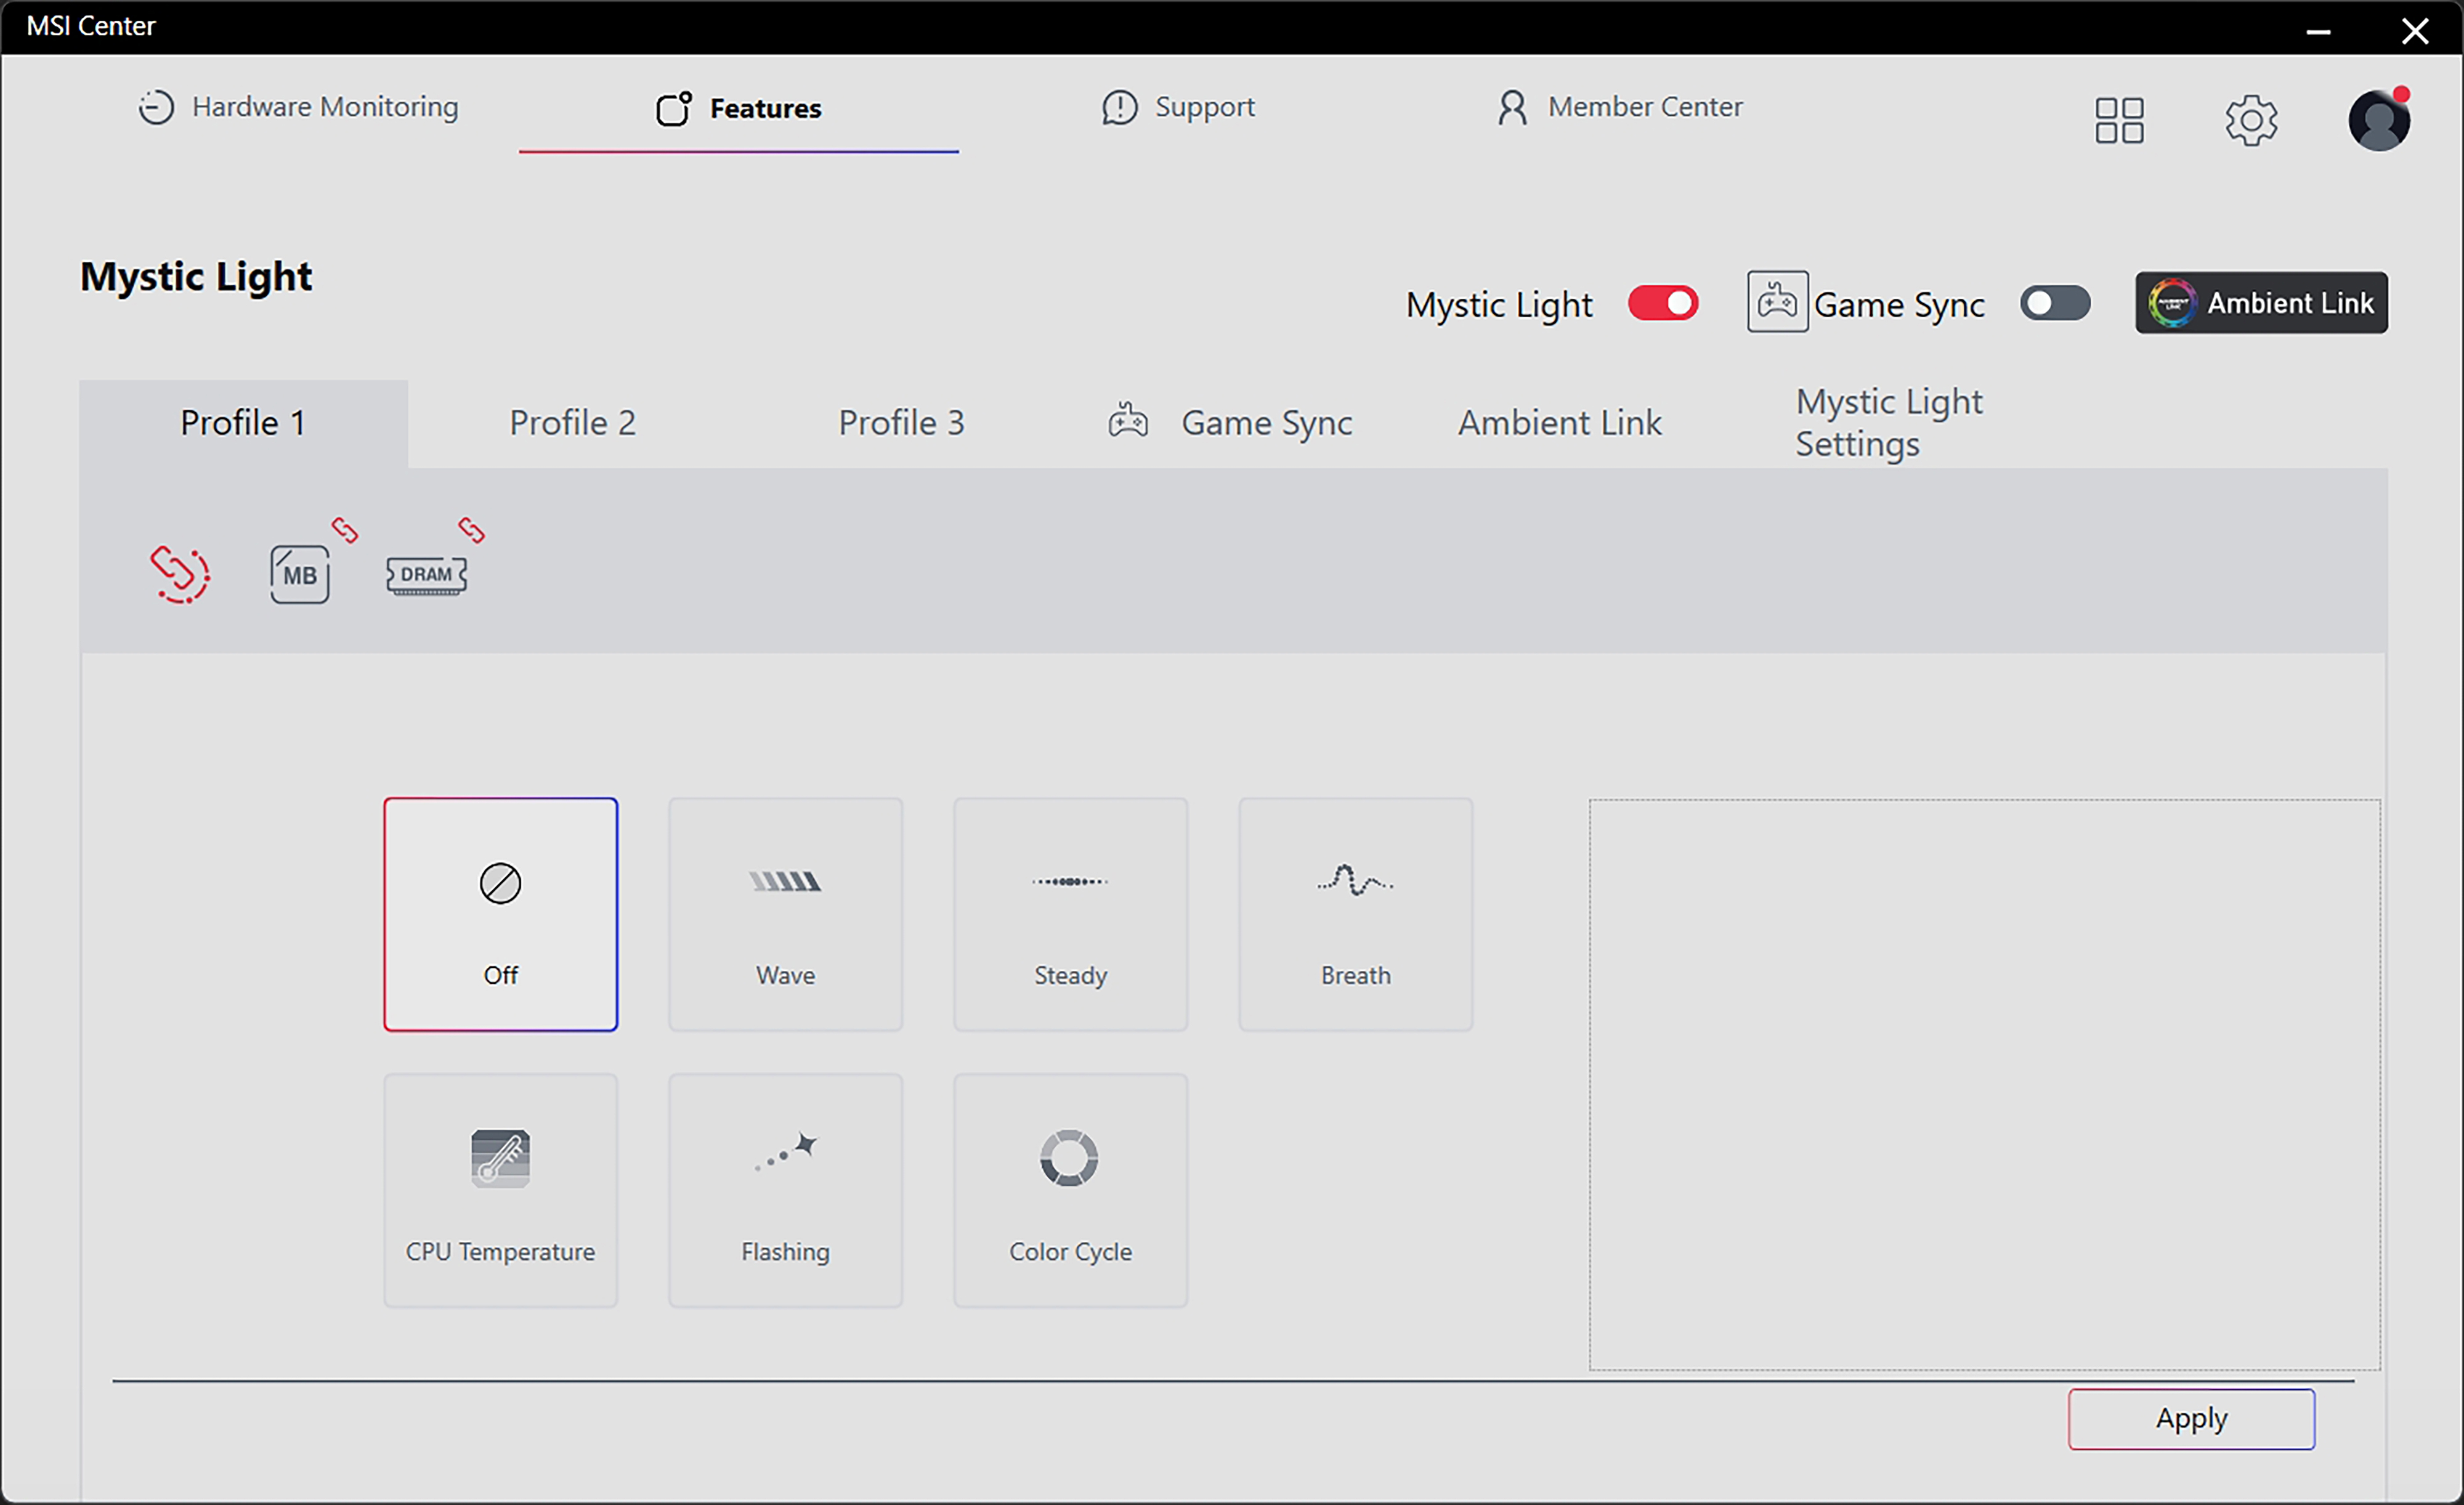Select the DRAM device icon

click(426, 575)
